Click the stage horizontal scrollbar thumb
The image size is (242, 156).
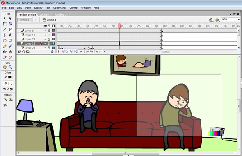click(126, 153)
